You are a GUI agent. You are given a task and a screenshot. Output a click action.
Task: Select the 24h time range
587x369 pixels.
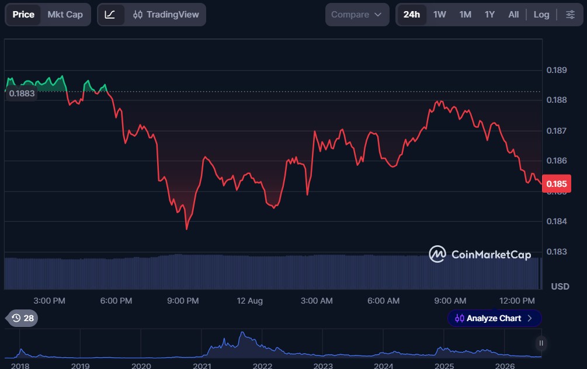pyautogui.click(x=411, y=15)
